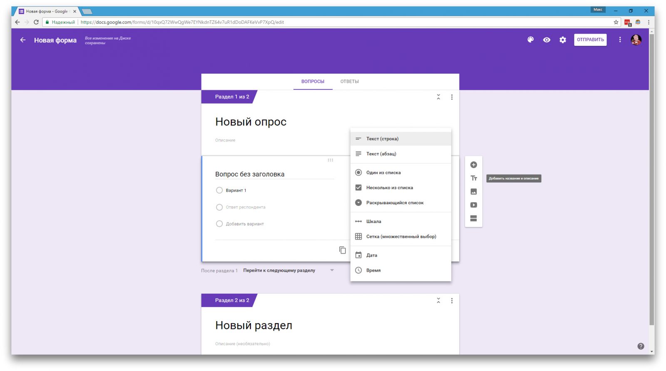The height and width of the screenshot is (371, 666).
Task: Click the Добавить вариант radio option
Action: pyautogui.click(x=219, y=224)
